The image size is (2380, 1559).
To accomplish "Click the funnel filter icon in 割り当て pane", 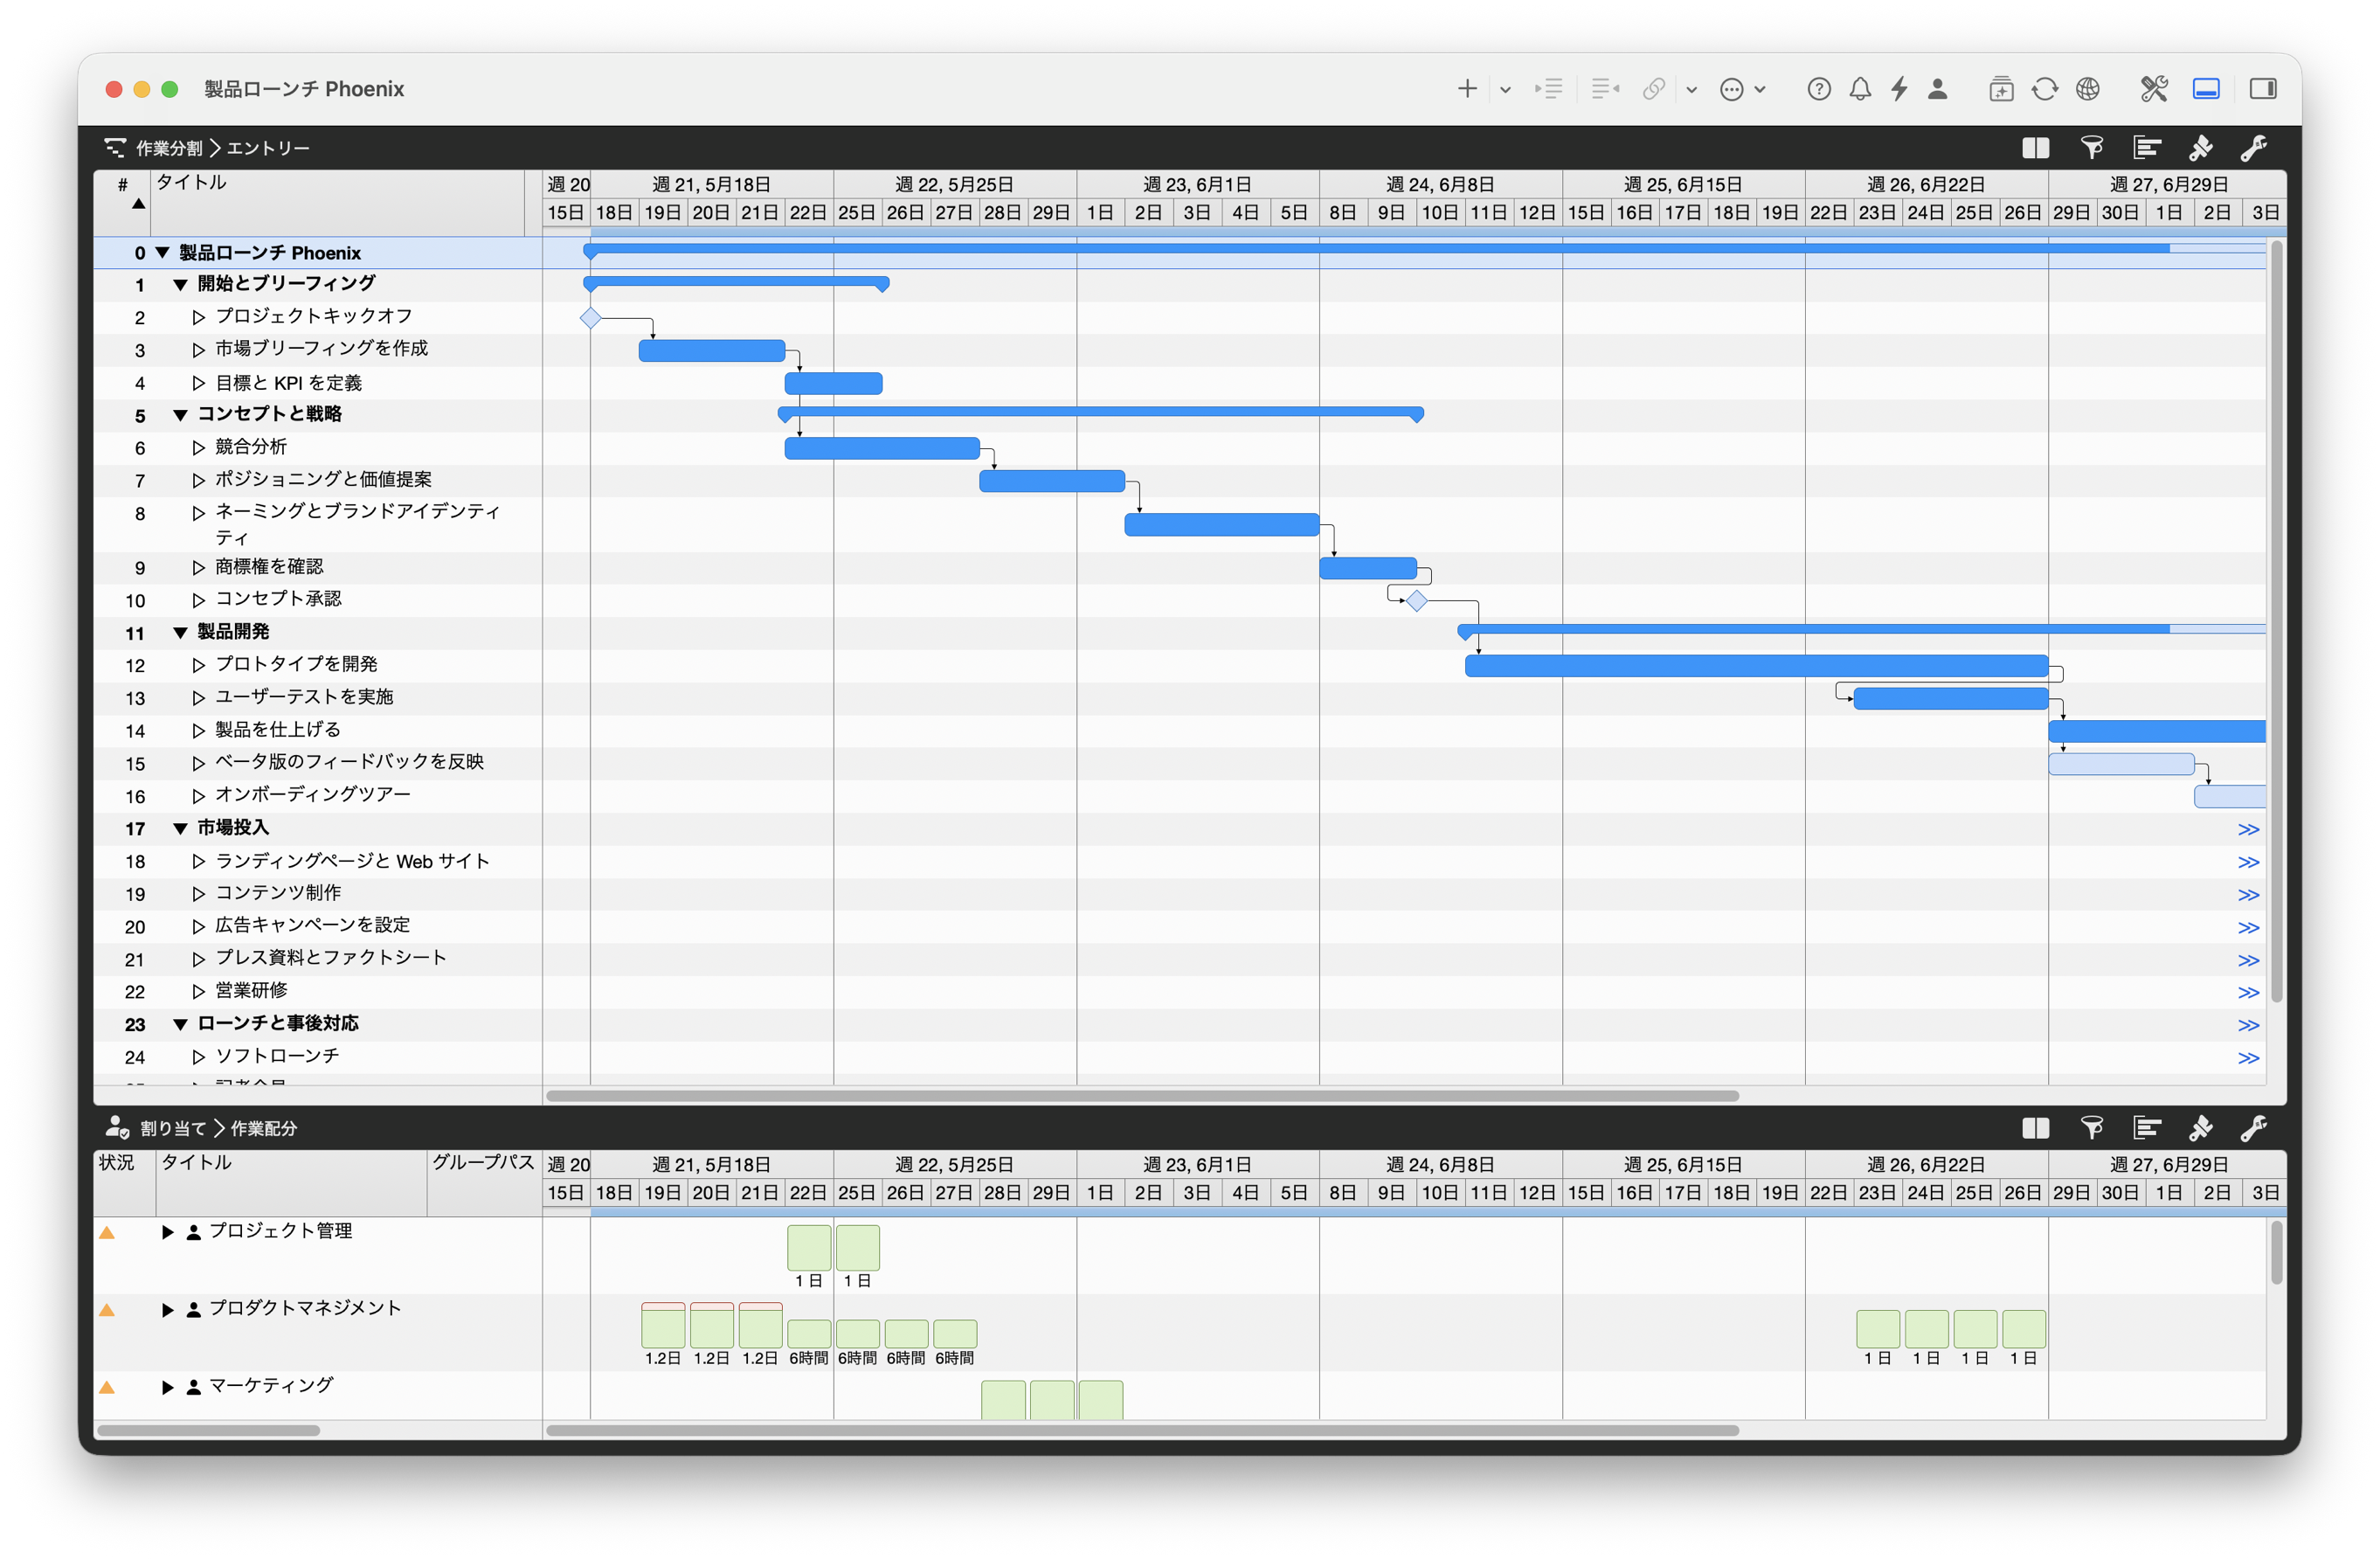I will click(2091, 1128).
